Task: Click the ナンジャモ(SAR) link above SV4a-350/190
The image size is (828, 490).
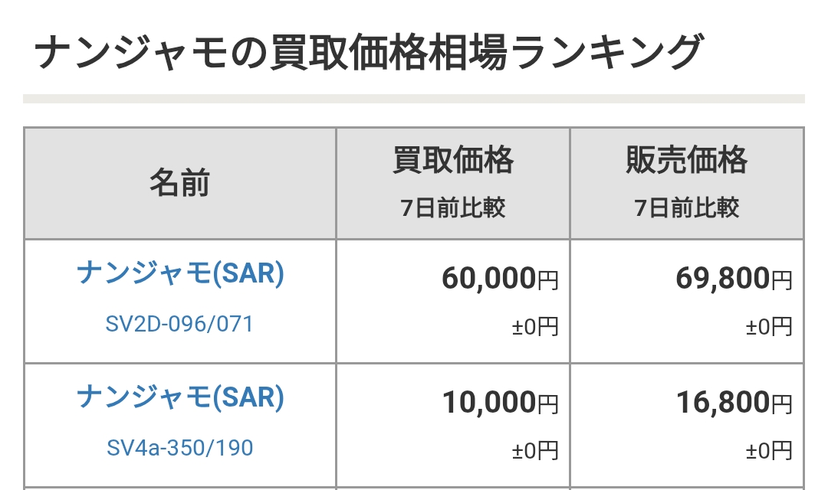Action: (180, 397)
